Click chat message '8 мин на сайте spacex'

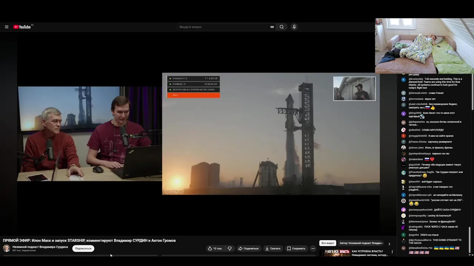coord(441,136)
